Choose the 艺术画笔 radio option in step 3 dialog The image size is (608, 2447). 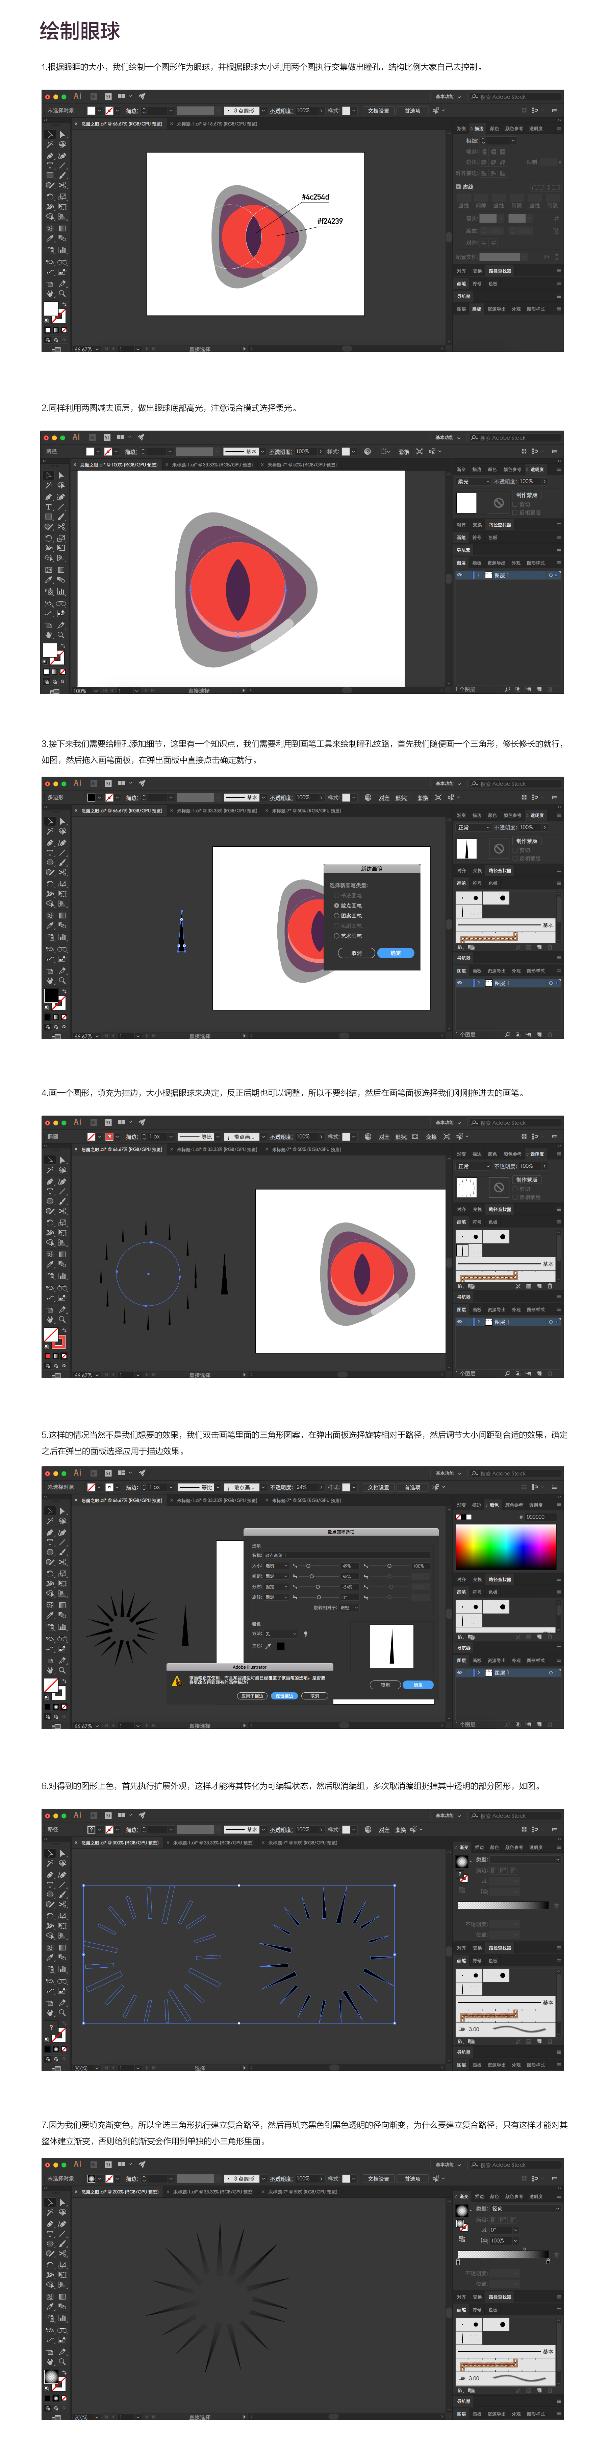pos(348,936)
